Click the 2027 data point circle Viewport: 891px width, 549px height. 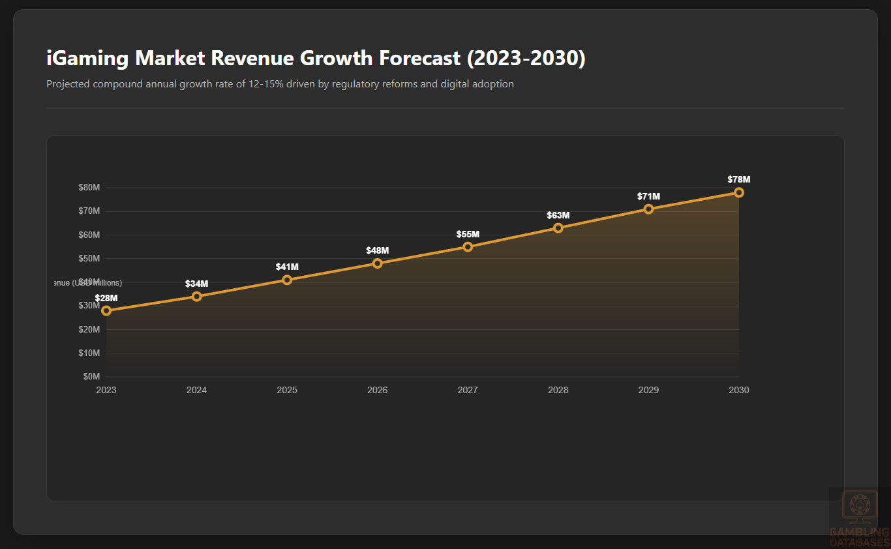(x=468, y=247)
